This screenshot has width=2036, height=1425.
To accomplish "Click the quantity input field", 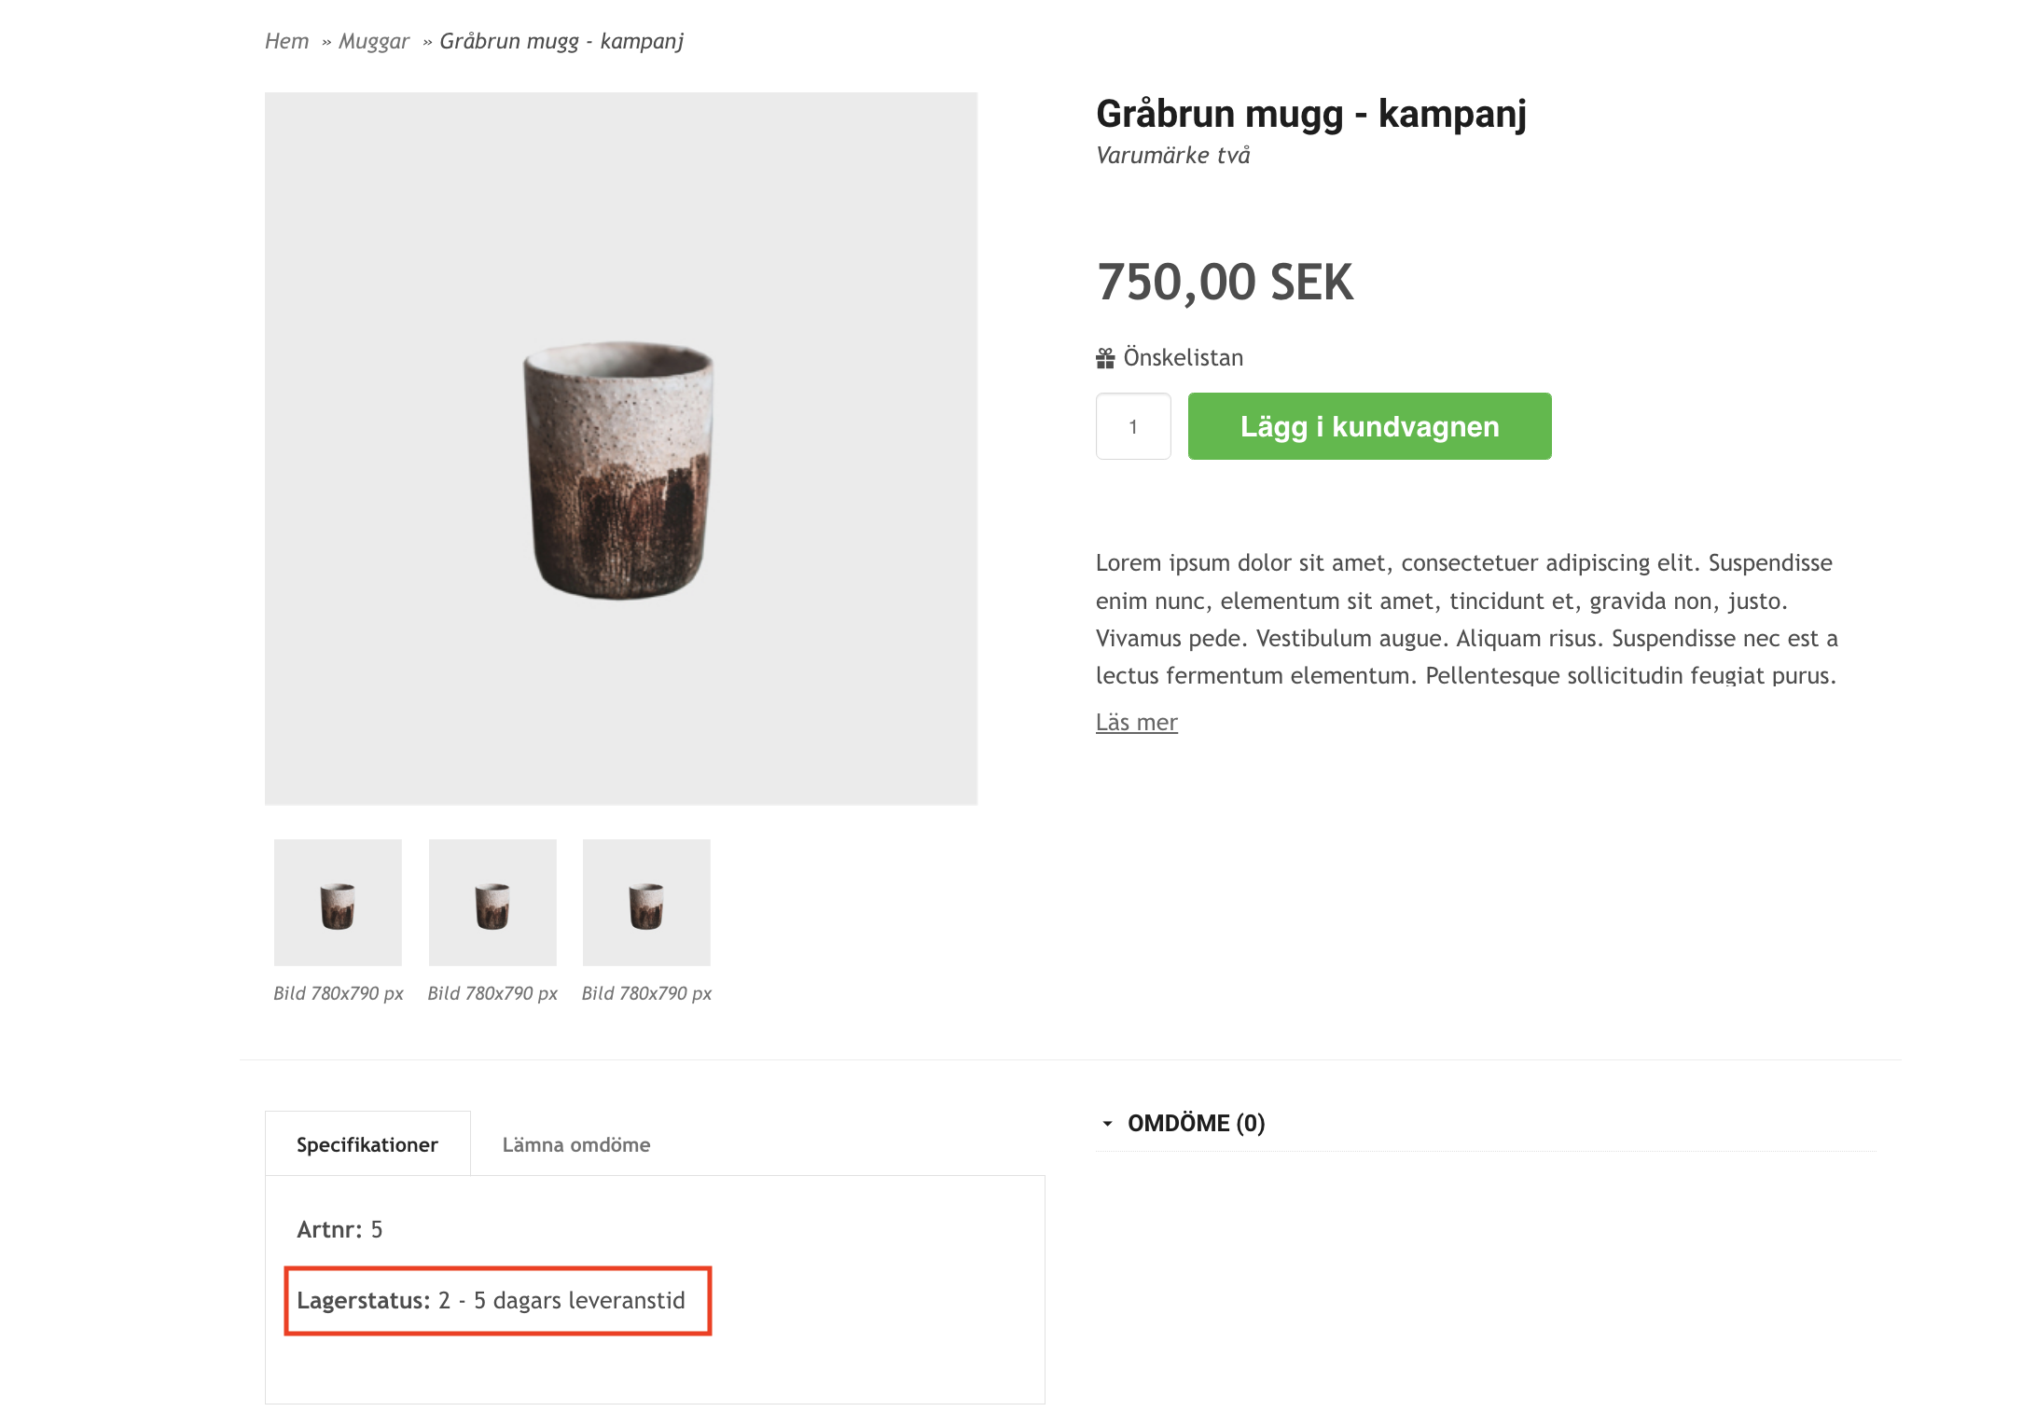I will click(1133, 426).
